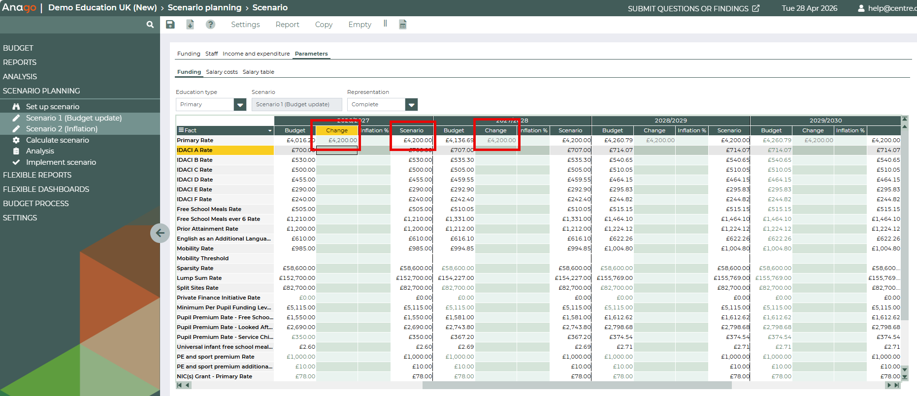Switch to the Income and expenditure tab

(256, 54)
